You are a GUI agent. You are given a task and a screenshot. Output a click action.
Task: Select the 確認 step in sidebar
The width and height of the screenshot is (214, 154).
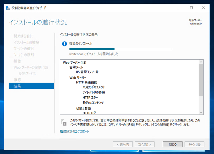click(17, 80)
